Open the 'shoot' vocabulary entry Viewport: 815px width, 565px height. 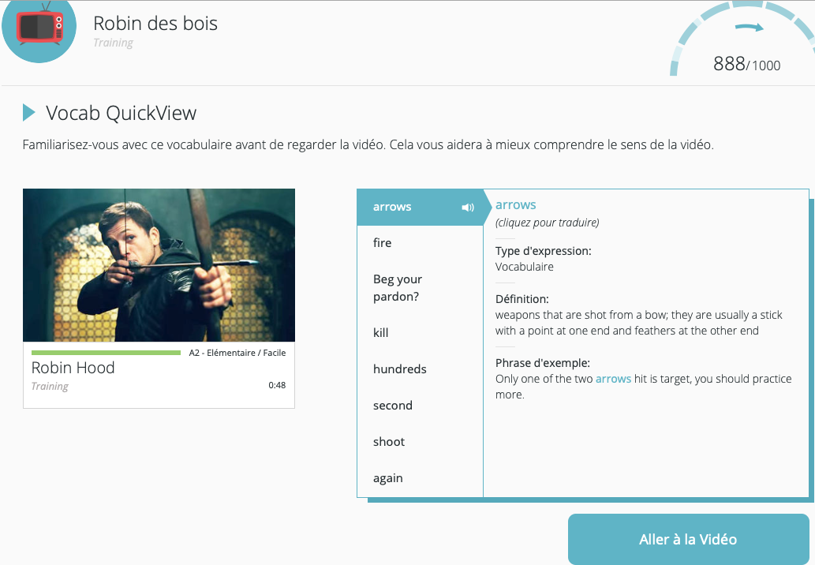[389, 442]
